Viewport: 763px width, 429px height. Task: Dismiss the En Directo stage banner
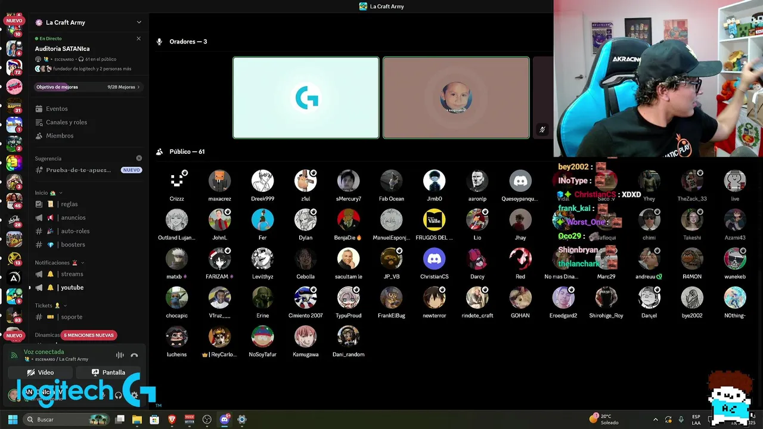139,38
